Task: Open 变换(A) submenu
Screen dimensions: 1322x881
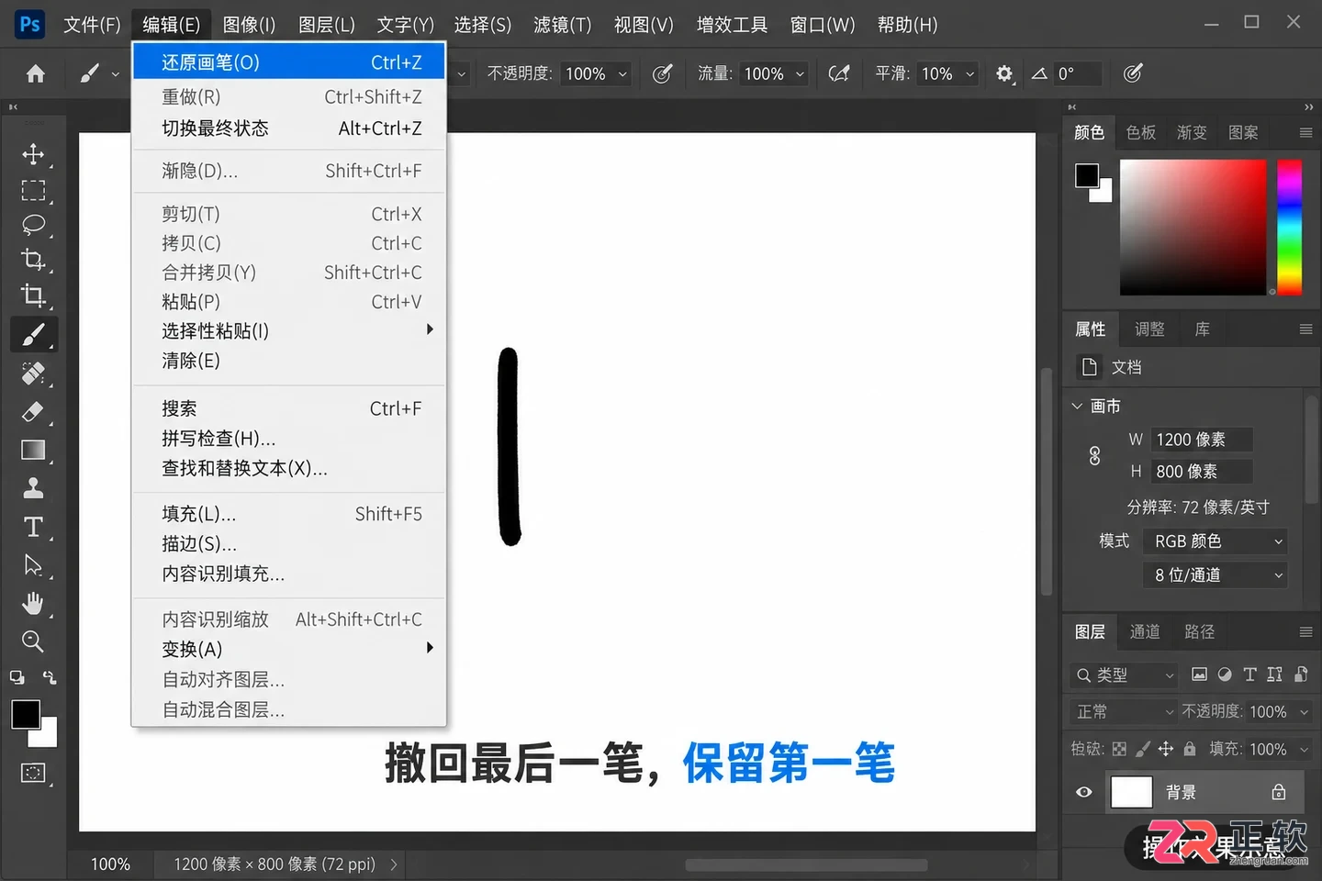Action: (290, 649)
